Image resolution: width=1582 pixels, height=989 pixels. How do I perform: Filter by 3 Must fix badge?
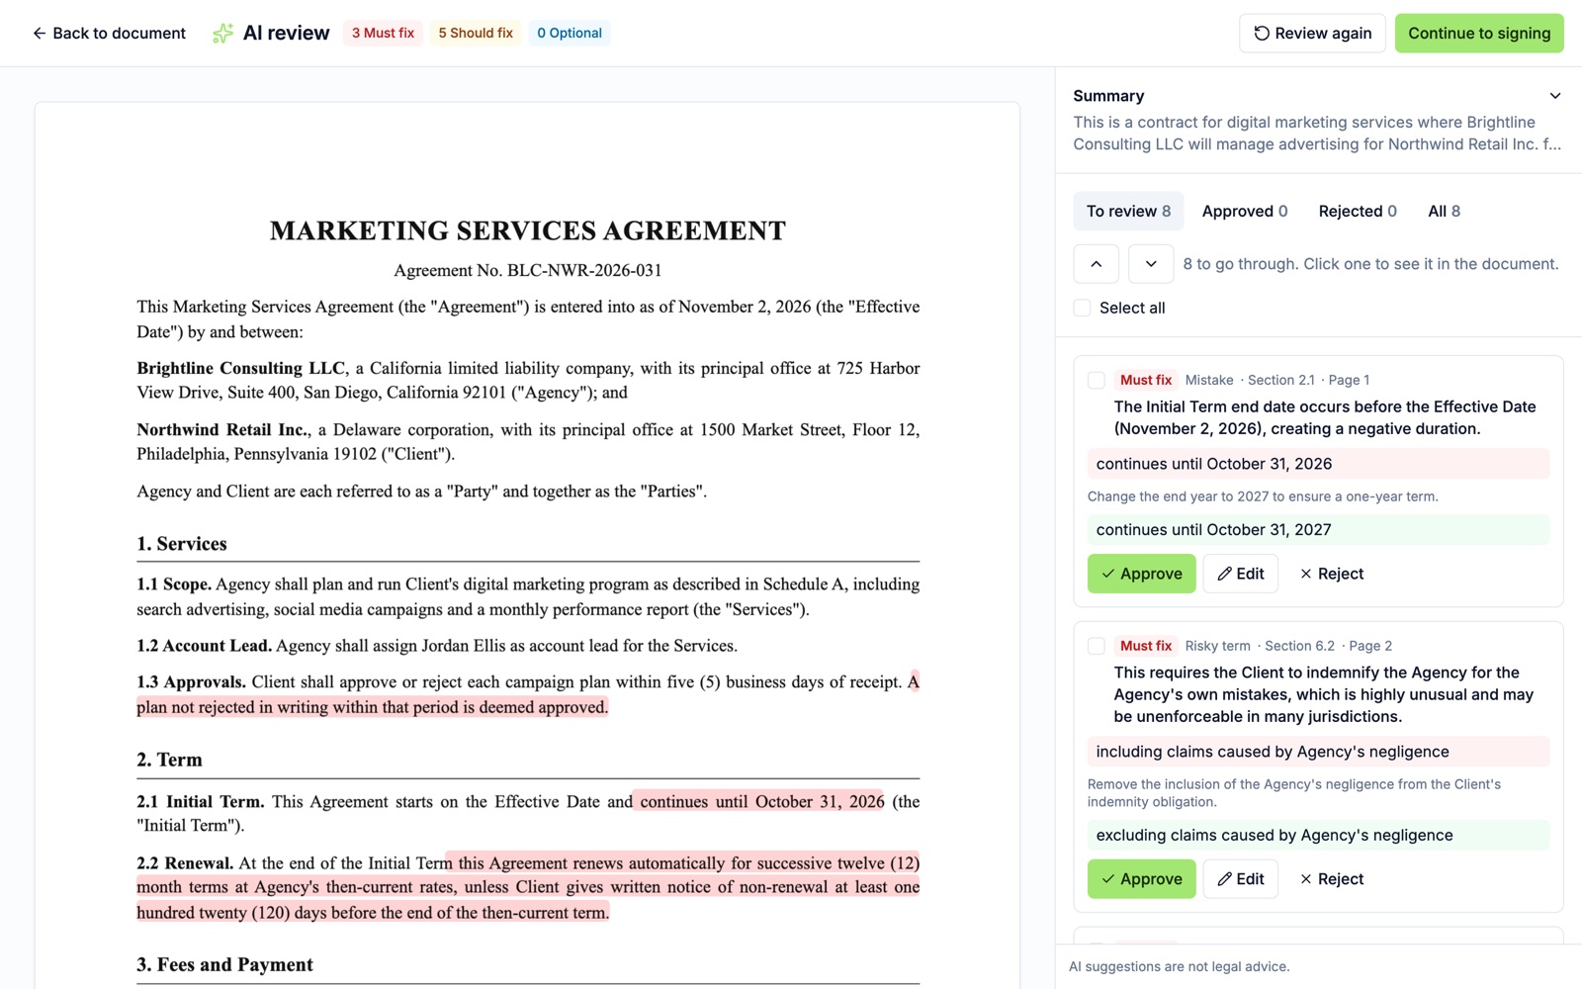383,33
